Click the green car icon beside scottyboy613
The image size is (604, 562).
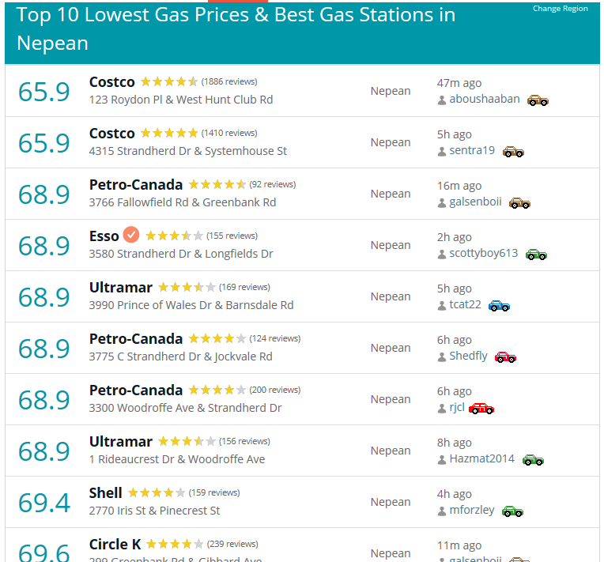point(536,255)
